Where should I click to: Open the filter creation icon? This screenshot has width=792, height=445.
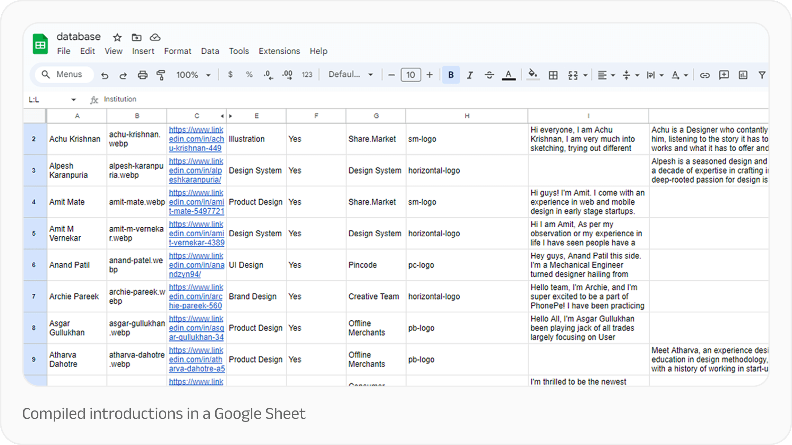click(x=762, y=74)
